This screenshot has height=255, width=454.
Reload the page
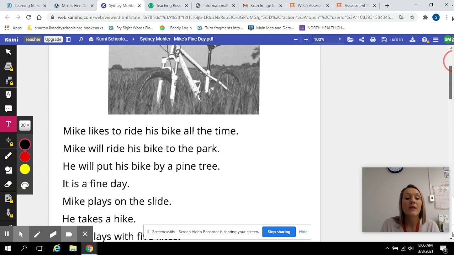click(x=28, y=17)
